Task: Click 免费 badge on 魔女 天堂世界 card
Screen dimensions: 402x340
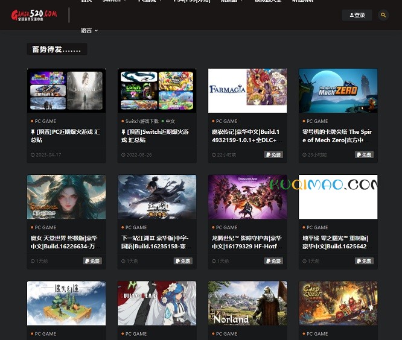Action: coord(92,261)
